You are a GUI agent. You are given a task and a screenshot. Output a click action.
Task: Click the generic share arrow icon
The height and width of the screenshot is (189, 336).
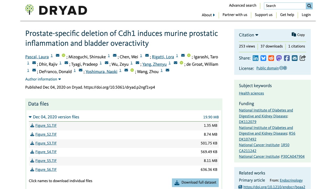[x=303, y=58]
